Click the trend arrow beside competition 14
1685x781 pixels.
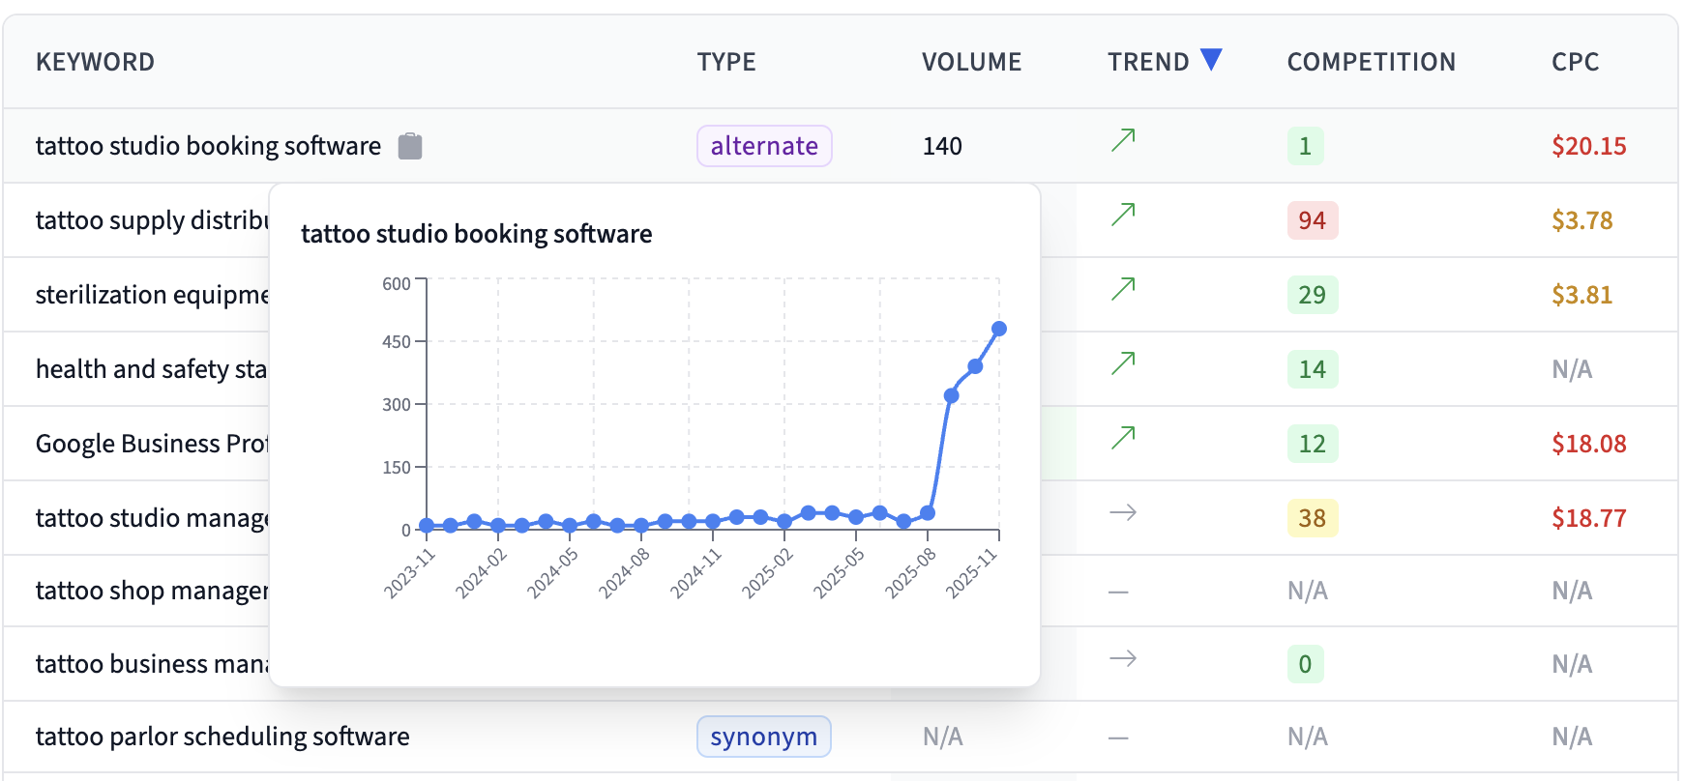click(1123, 363)
